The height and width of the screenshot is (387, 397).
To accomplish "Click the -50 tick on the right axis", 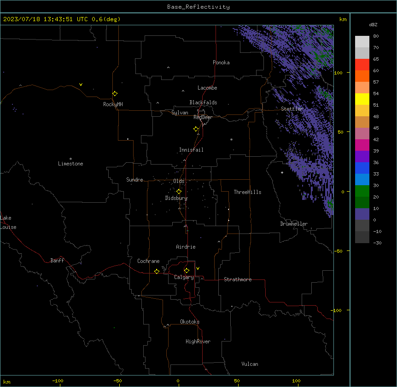I will (x=338, y=251).
